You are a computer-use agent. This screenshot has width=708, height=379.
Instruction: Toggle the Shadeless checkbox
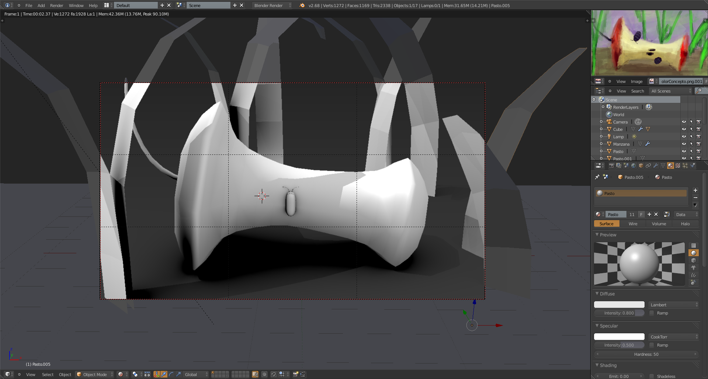(x=652, y=376)
